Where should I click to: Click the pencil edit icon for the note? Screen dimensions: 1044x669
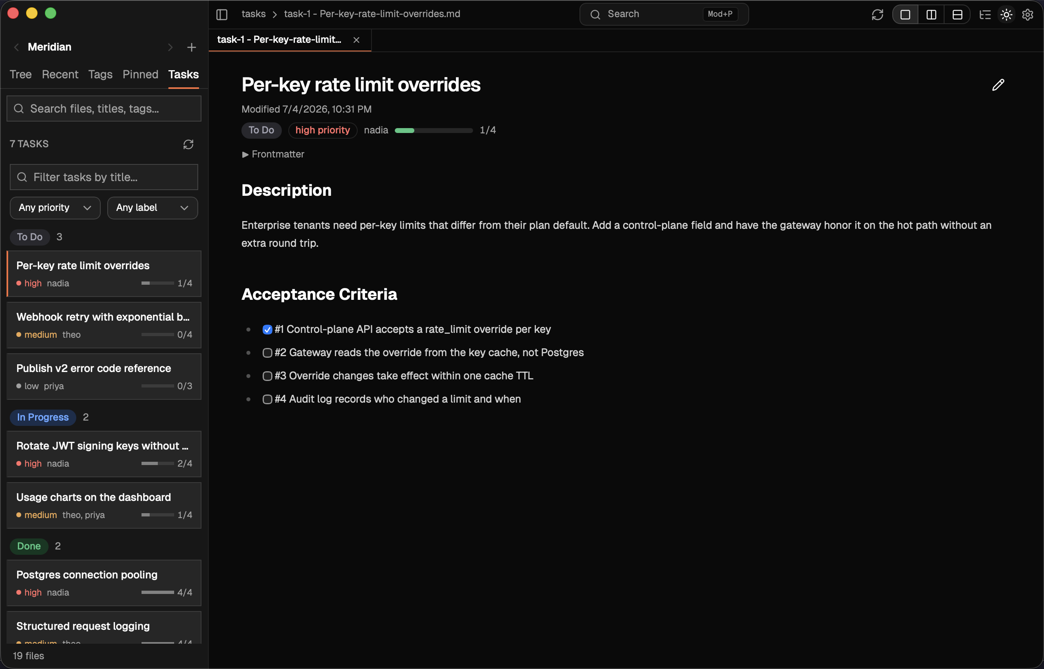coord(998,85)
